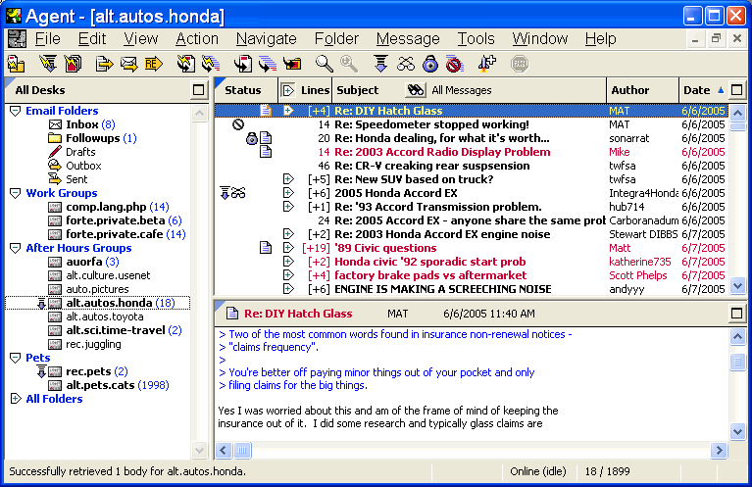Click the lightning with blue lines toolbar icon
Viewport: 752px width, 487px height.
pyautogui.click(x=211, y=64)
